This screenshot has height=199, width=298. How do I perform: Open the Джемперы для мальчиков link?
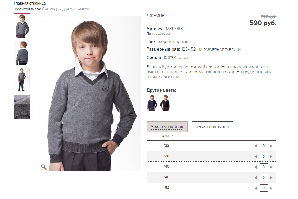65,9
